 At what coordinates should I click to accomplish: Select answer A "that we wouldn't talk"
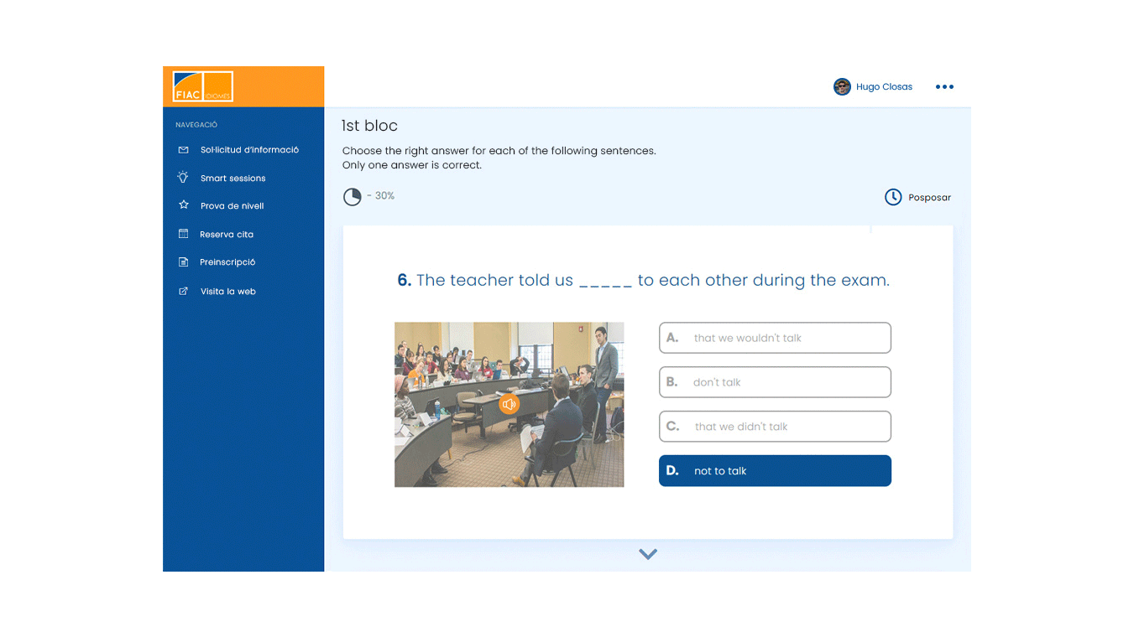coord(774,338)
